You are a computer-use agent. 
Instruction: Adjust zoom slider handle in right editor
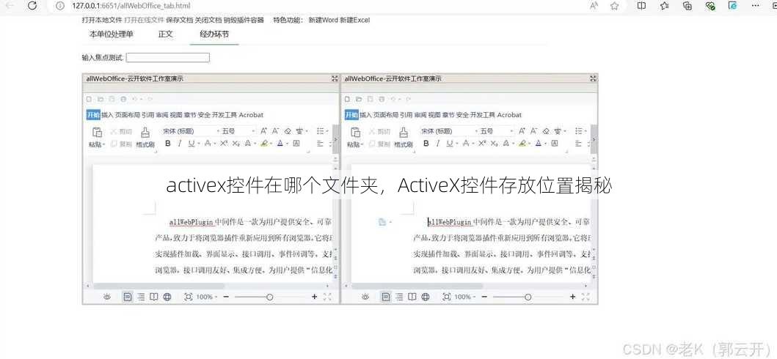[x=528, y=297]
